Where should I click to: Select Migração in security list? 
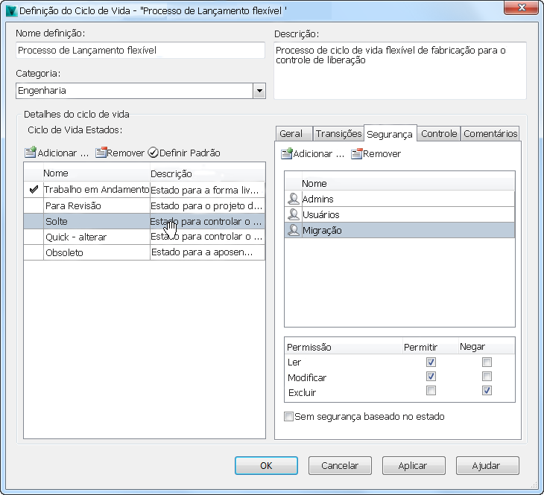(x=399, y=230)
